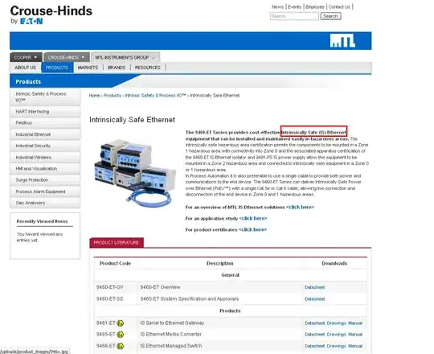Image resolution: width=434 pixels, height=354 pixels.
Task: Click the Search button
Action: coord(331,16)
